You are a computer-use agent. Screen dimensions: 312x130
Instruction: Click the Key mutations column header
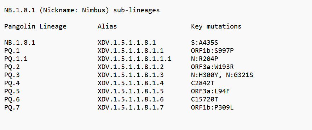tap(216, 26)
